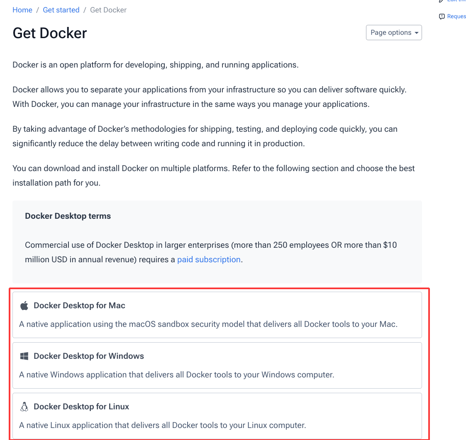Screen dimensions: 466x440
Task: Click the macOS sandbox description text
Action: tap(208, 324)
